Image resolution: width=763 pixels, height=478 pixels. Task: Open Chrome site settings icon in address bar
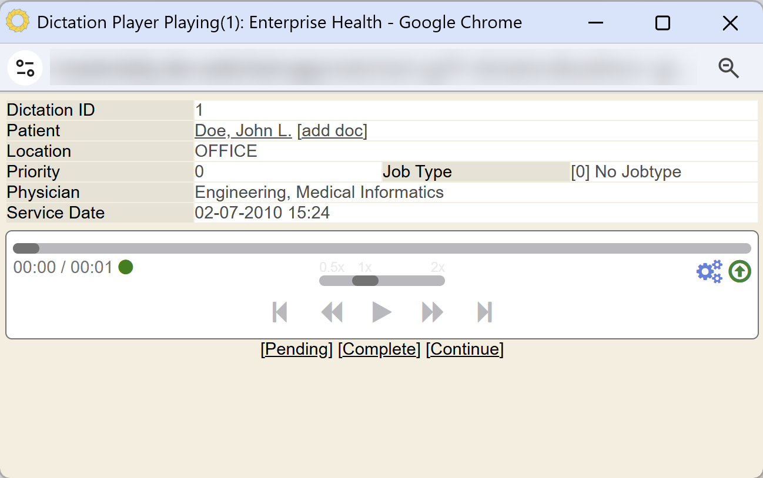pos(25,68)
